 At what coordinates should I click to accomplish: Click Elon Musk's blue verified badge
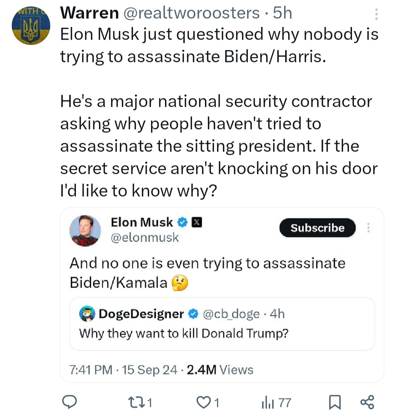(x=183, y=222)
